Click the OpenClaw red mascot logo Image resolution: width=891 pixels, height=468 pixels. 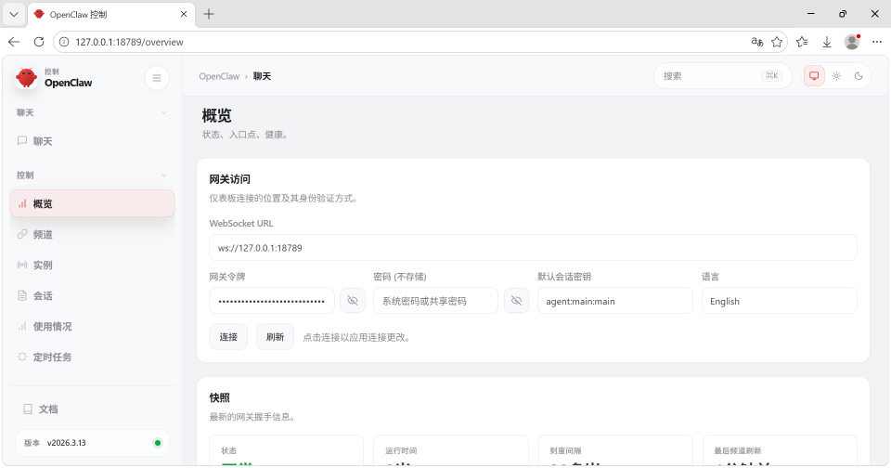tap(26, 78)
